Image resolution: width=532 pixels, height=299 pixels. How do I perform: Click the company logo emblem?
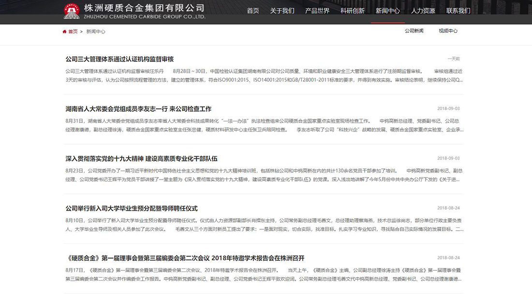(x=72, y=11)
